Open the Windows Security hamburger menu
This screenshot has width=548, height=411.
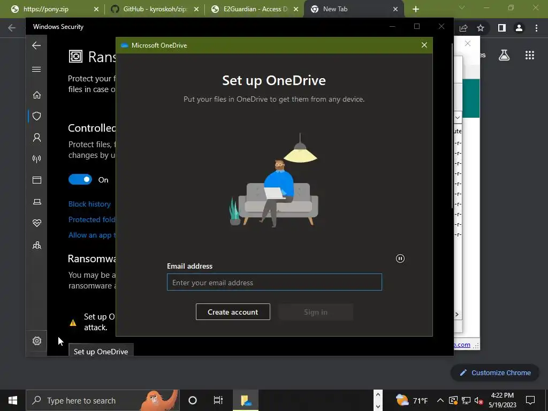pyautogui.click(x=36, y=69)
